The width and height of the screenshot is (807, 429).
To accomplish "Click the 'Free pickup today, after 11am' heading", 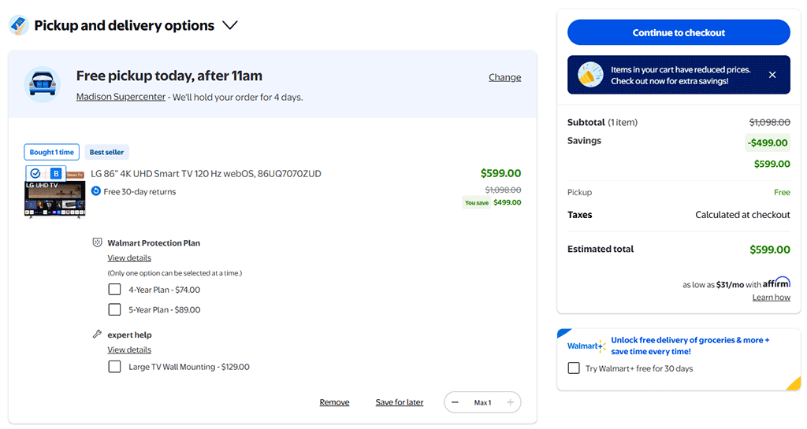I will tap(169, 76).
